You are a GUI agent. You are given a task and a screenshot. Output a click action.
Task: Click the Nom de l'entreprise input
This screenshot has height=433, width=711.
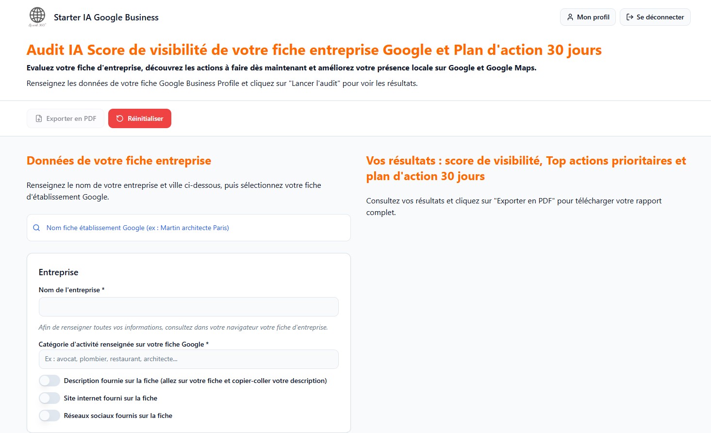(188, 307)
